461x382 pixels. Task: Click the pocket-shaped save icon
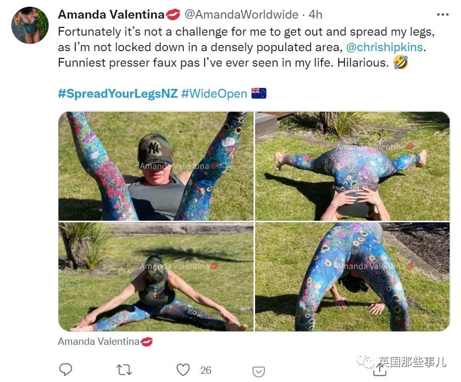[x=259, y=371]
